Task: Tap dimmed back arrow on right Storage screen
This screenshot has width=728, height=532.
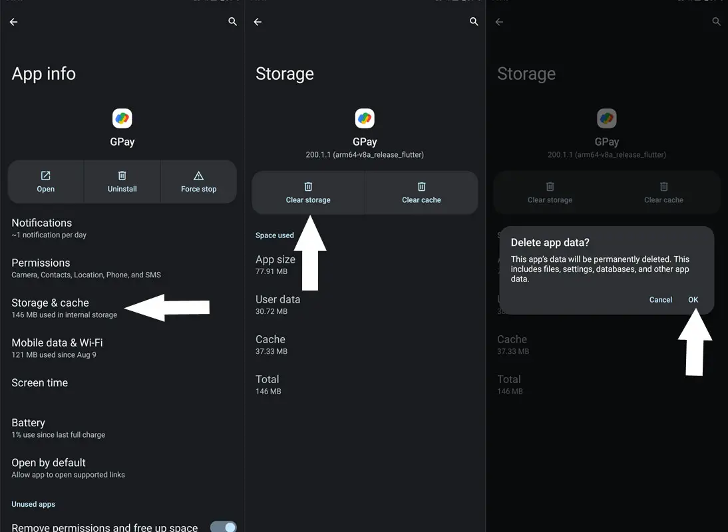Action: [499, 22]
